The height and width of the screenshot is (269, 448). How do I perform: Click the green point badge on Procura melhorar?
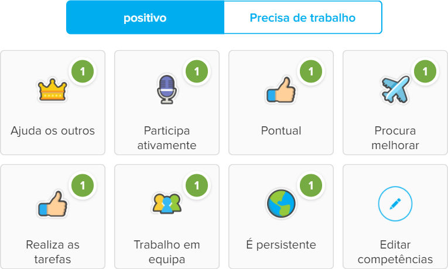425,71
